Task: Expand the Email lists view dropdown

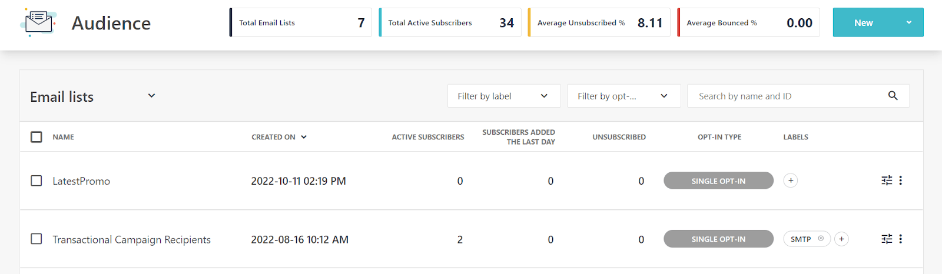Action: (x=151, y=96)
